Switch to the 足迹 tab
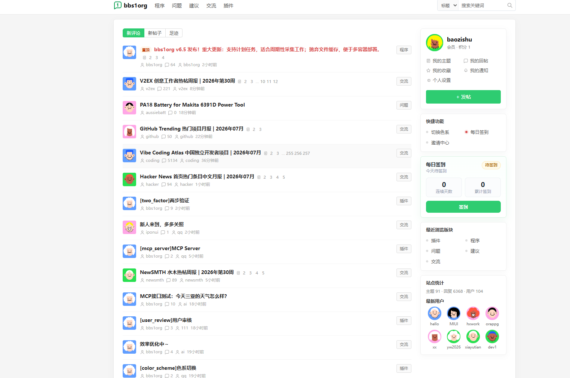This screenshot has height=378, width=570. (174, 33)
